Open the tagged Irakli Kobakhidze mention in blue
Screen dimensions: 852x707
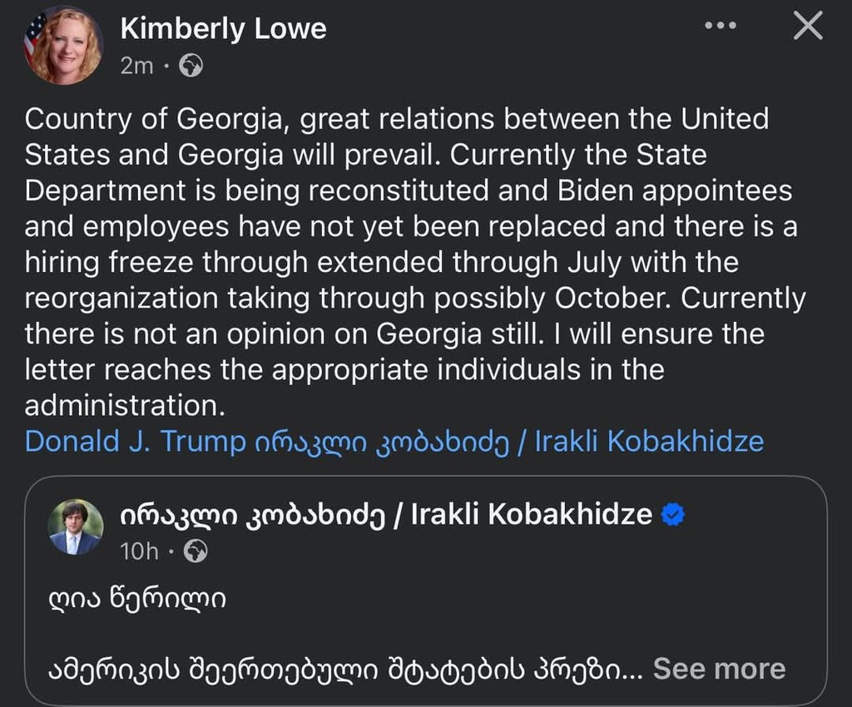[x=509, y=441]
